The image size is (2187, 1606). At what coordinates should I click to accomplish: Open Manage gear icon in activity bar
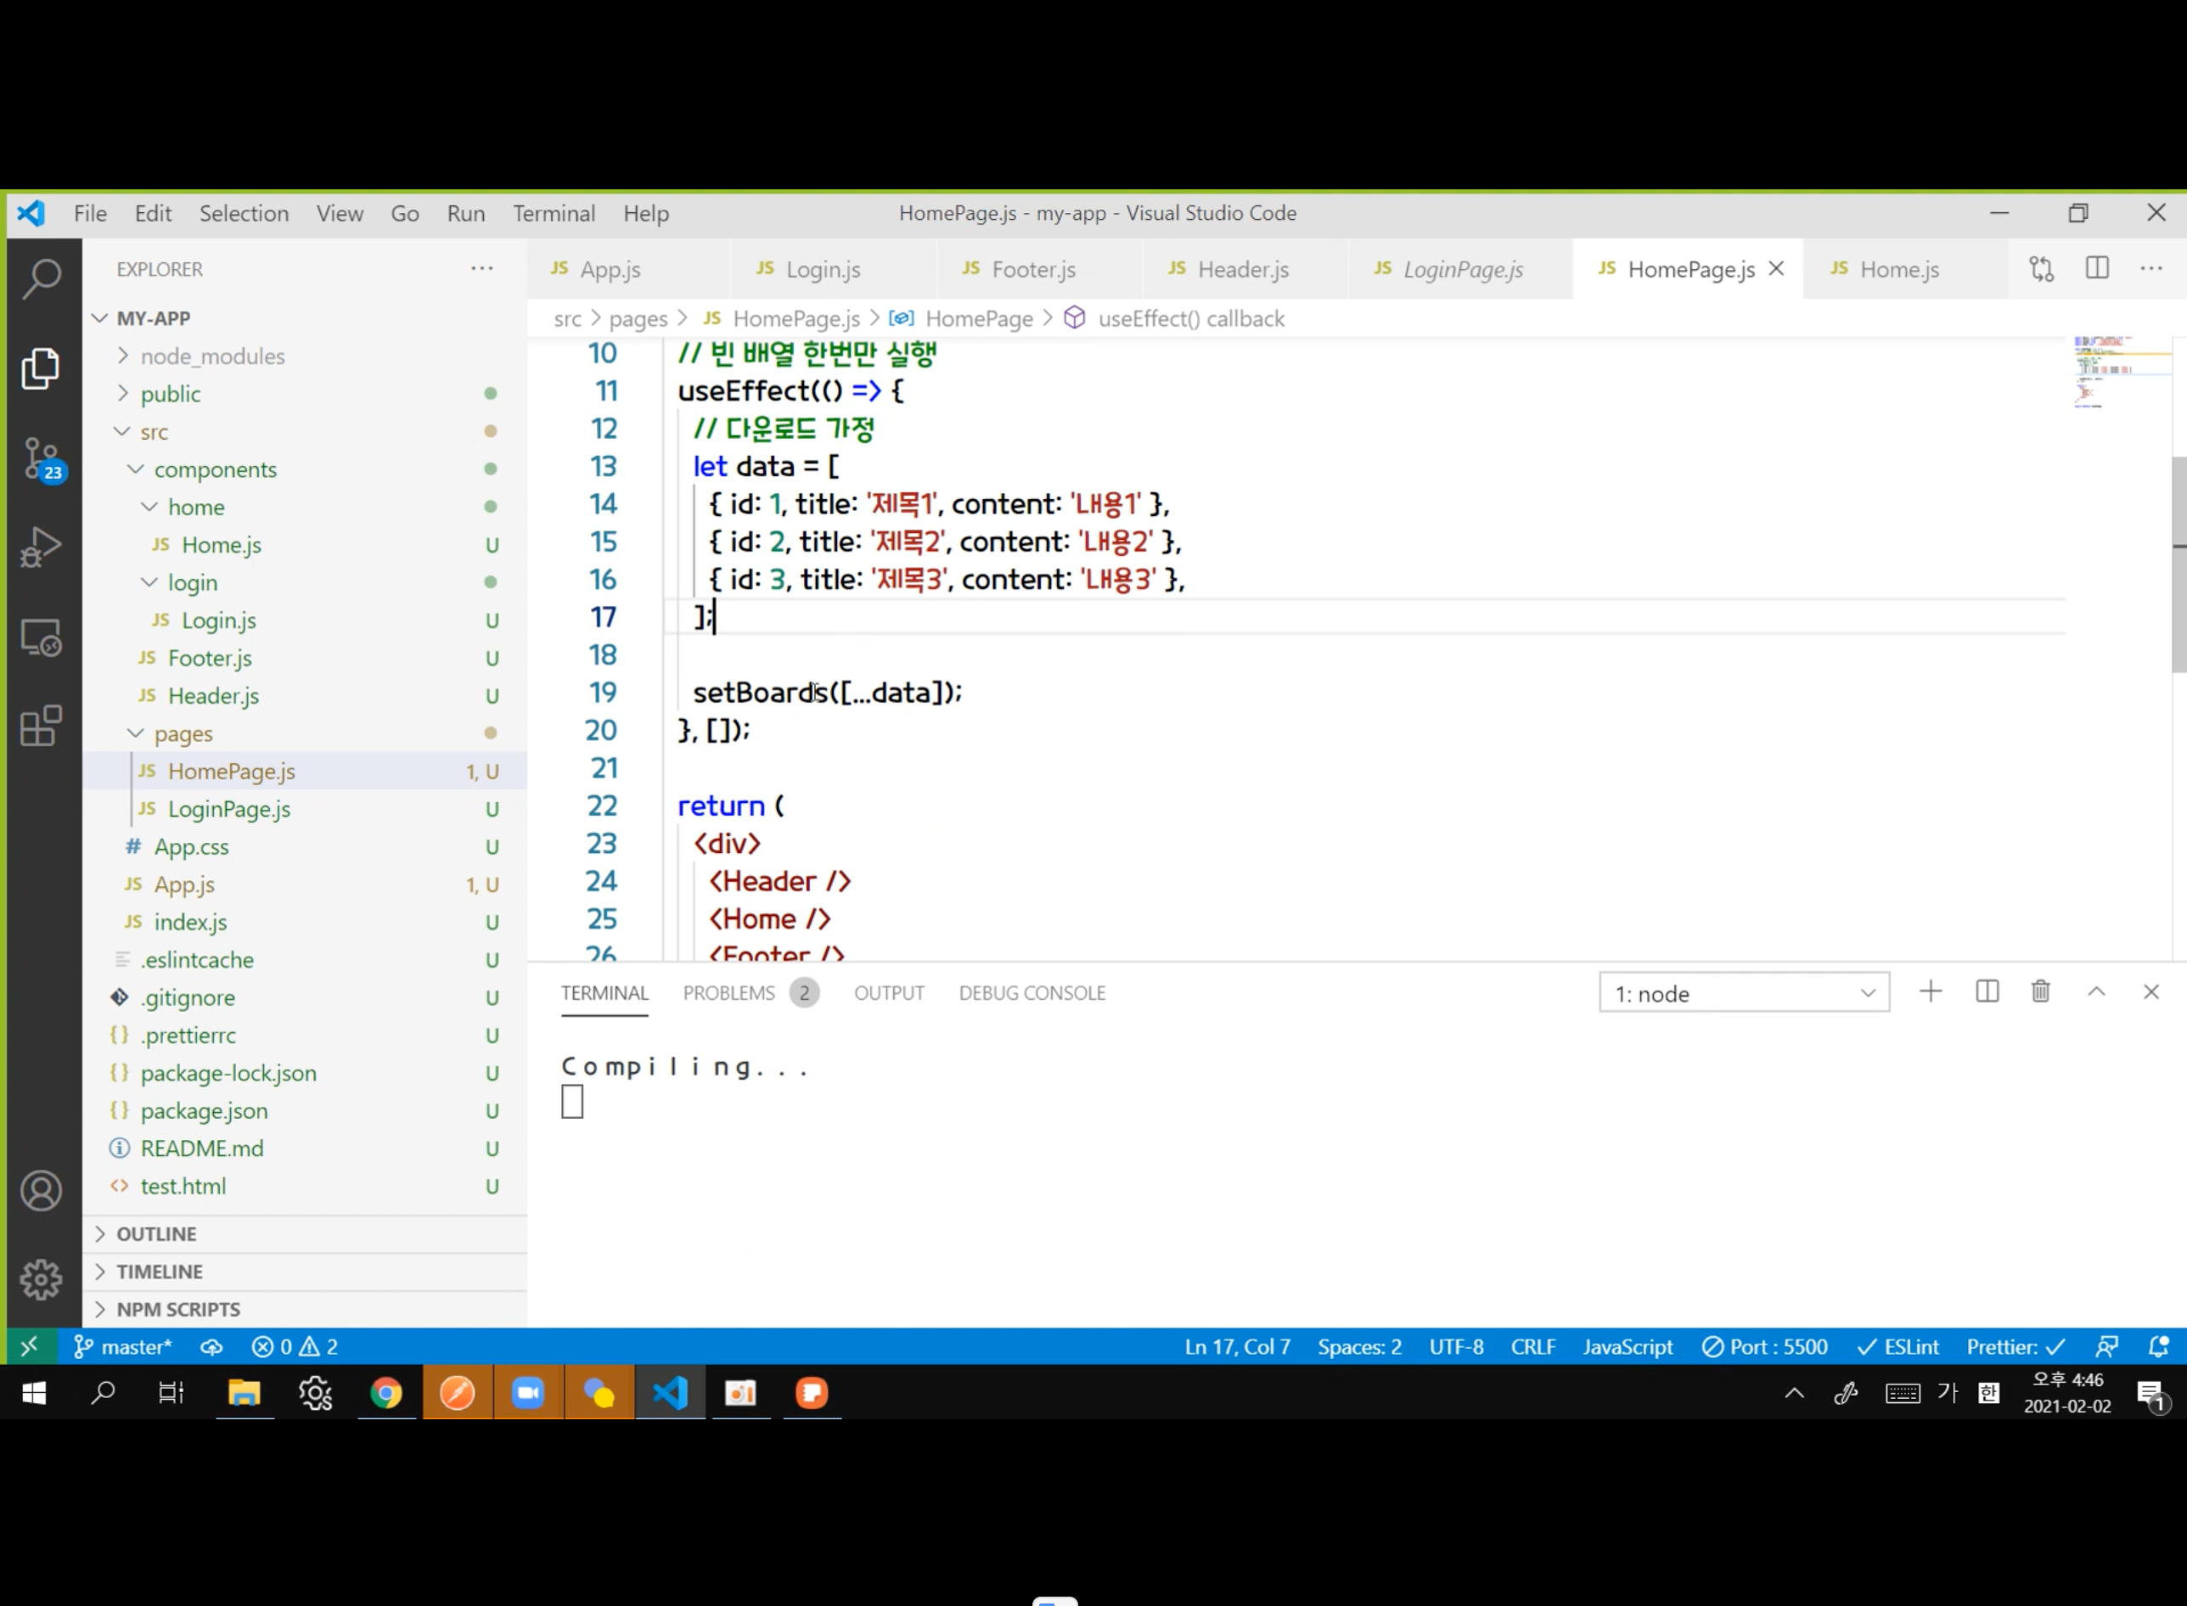[42, 1279]
